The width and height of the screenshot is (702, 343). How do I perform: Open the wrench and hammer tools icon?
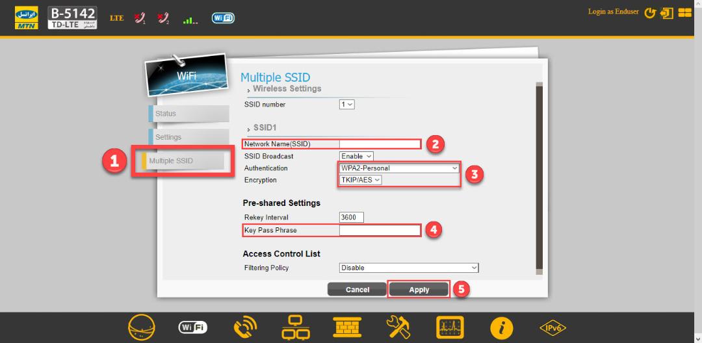point(398,328)
